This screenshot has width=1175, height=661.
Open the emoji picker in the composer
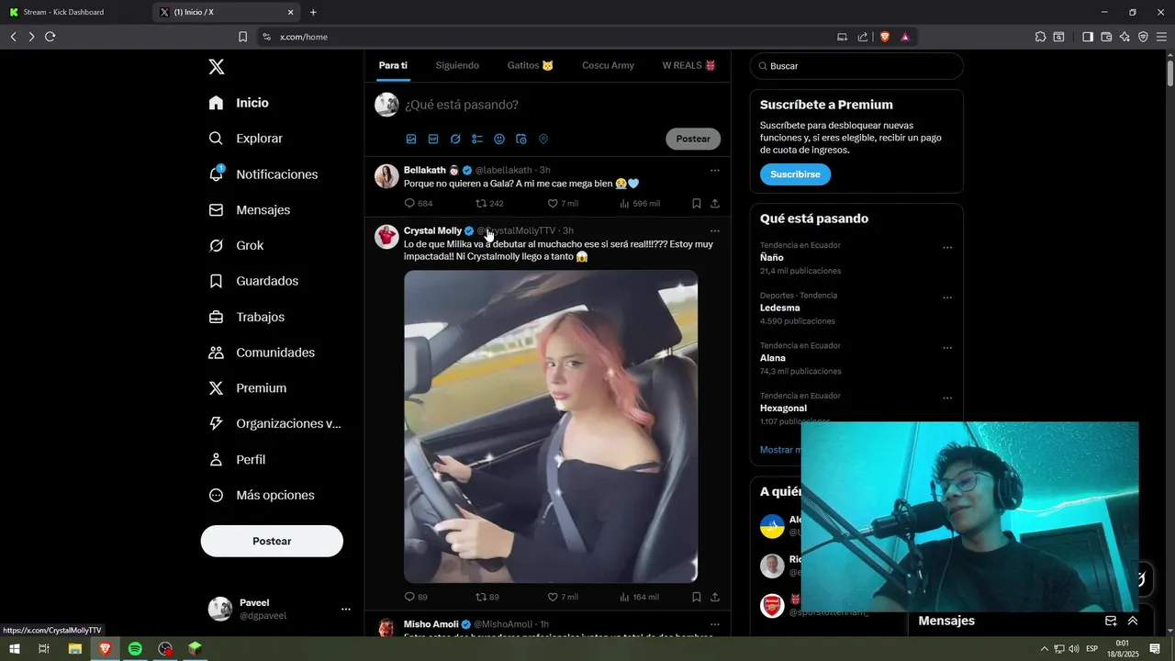[x=499, y=140]
